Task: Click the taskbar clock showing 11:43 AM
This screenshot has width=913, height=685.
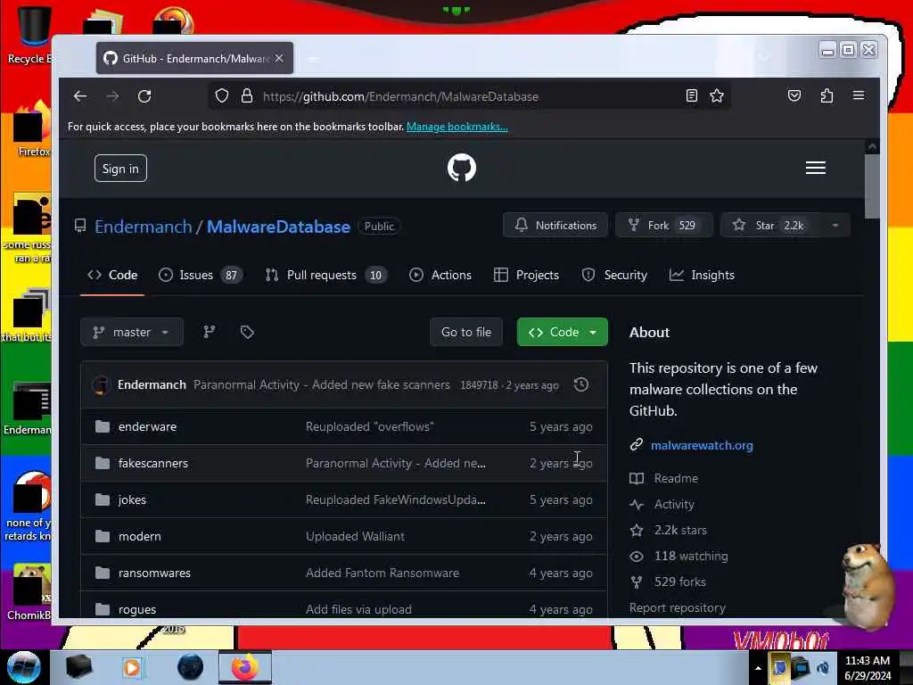Action: point(868,668)
